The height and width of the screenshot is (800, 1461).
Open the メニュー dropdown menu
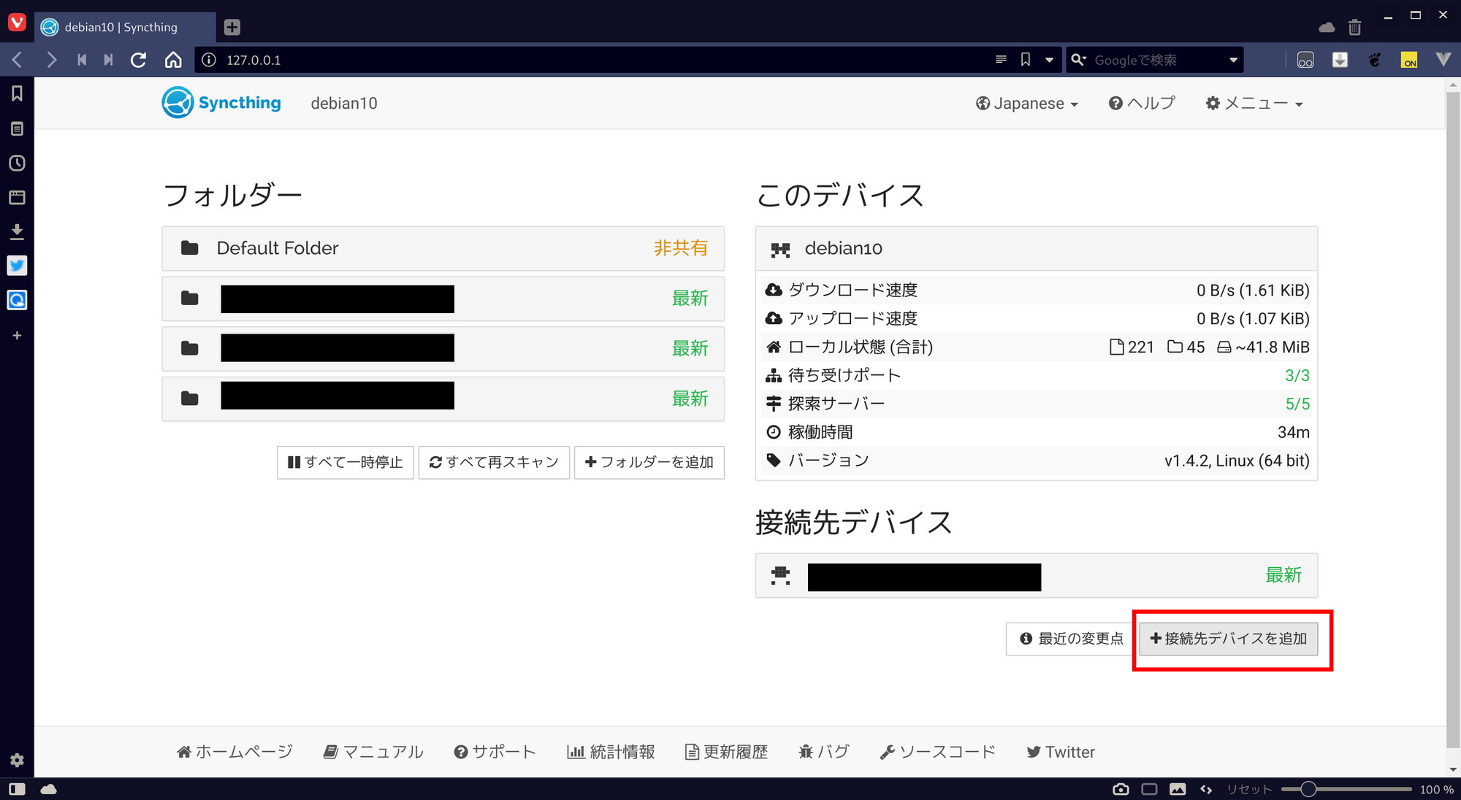point(1254,104)
